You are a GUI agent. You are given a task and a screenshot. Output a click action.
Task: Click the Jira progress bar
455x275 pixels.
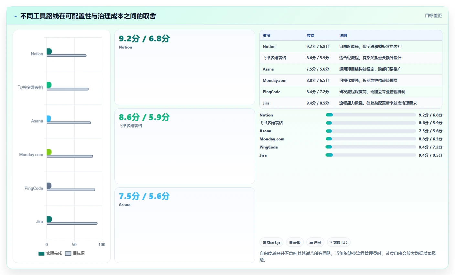tap(371, 155)
